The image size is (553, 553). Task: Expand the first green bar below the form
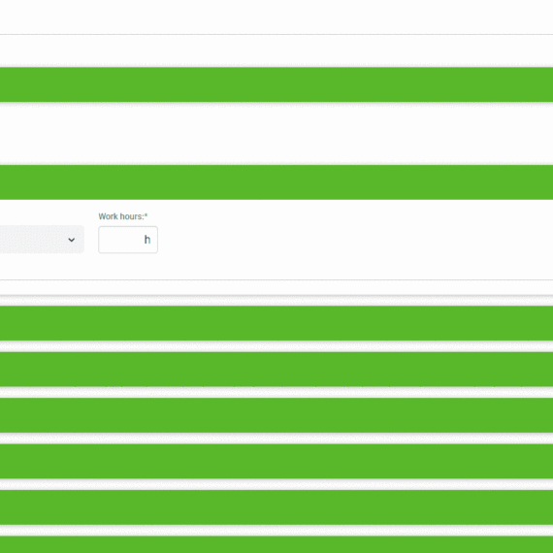[x=276, y=323]
